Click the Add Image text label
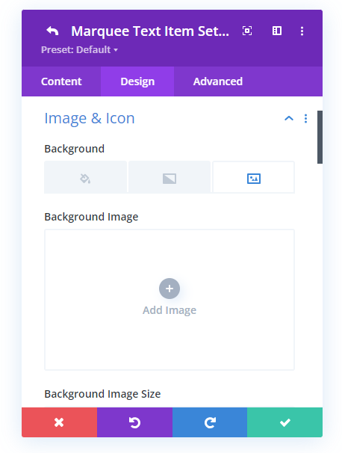 170,310
